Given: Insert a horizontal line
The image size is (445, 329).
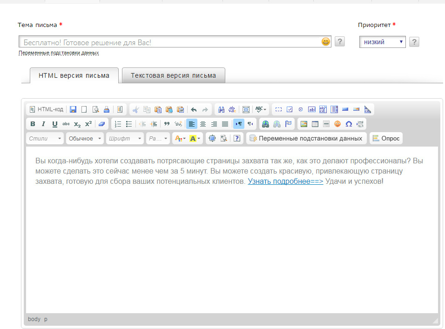Looking at the screenshot, I should 326,124.
